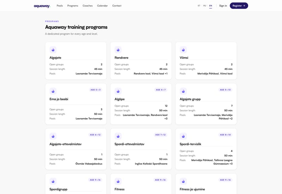Click 'Lasnamäe Tervisemaja' in Algajate card
This screenshot has height=194, width=282.
click(89, 74)
